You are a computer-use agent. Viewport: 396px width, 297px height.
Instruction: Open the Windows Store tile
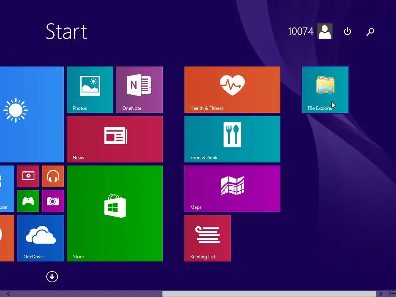(114, 213)
